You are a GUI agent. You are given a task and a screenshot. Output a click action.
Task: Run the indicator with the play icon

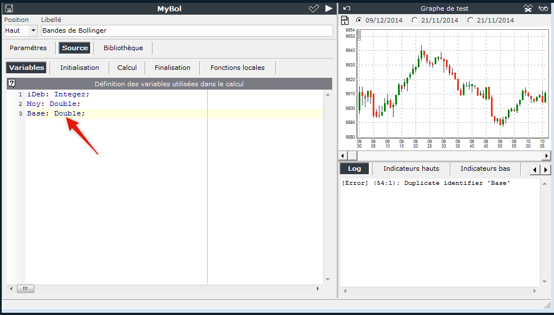pos(329,8)
